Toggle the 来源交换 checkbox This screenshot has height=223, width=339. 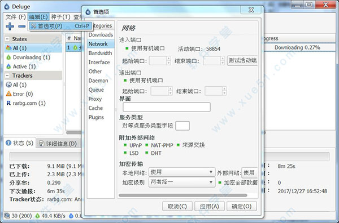tap(178, 145)
